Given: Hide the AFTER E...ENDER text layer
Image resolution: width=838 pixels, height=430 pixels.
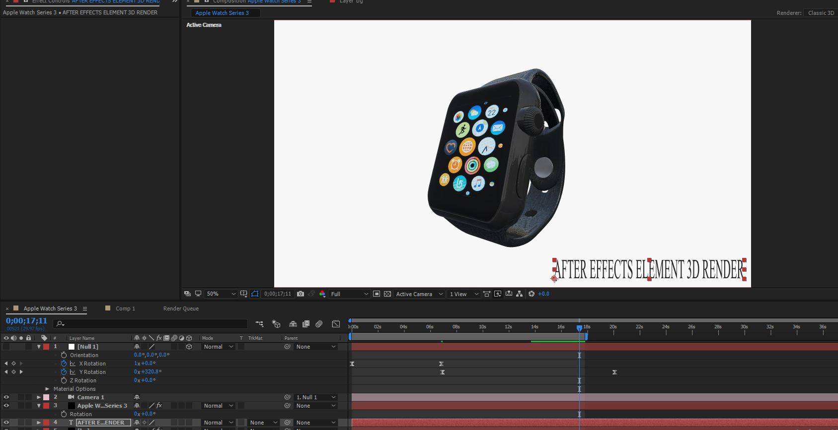Looking at the screenshot, I should coord(6,423).
